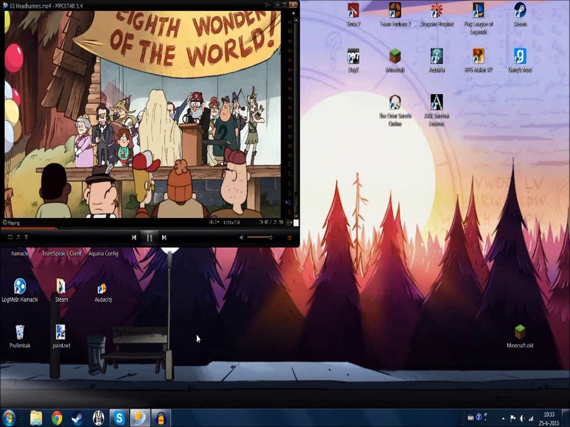Open the Team Fortress 2 shortcut

pos(395,14)
